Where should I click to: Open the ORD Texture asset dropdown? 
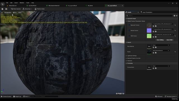[x=163, y=35]
